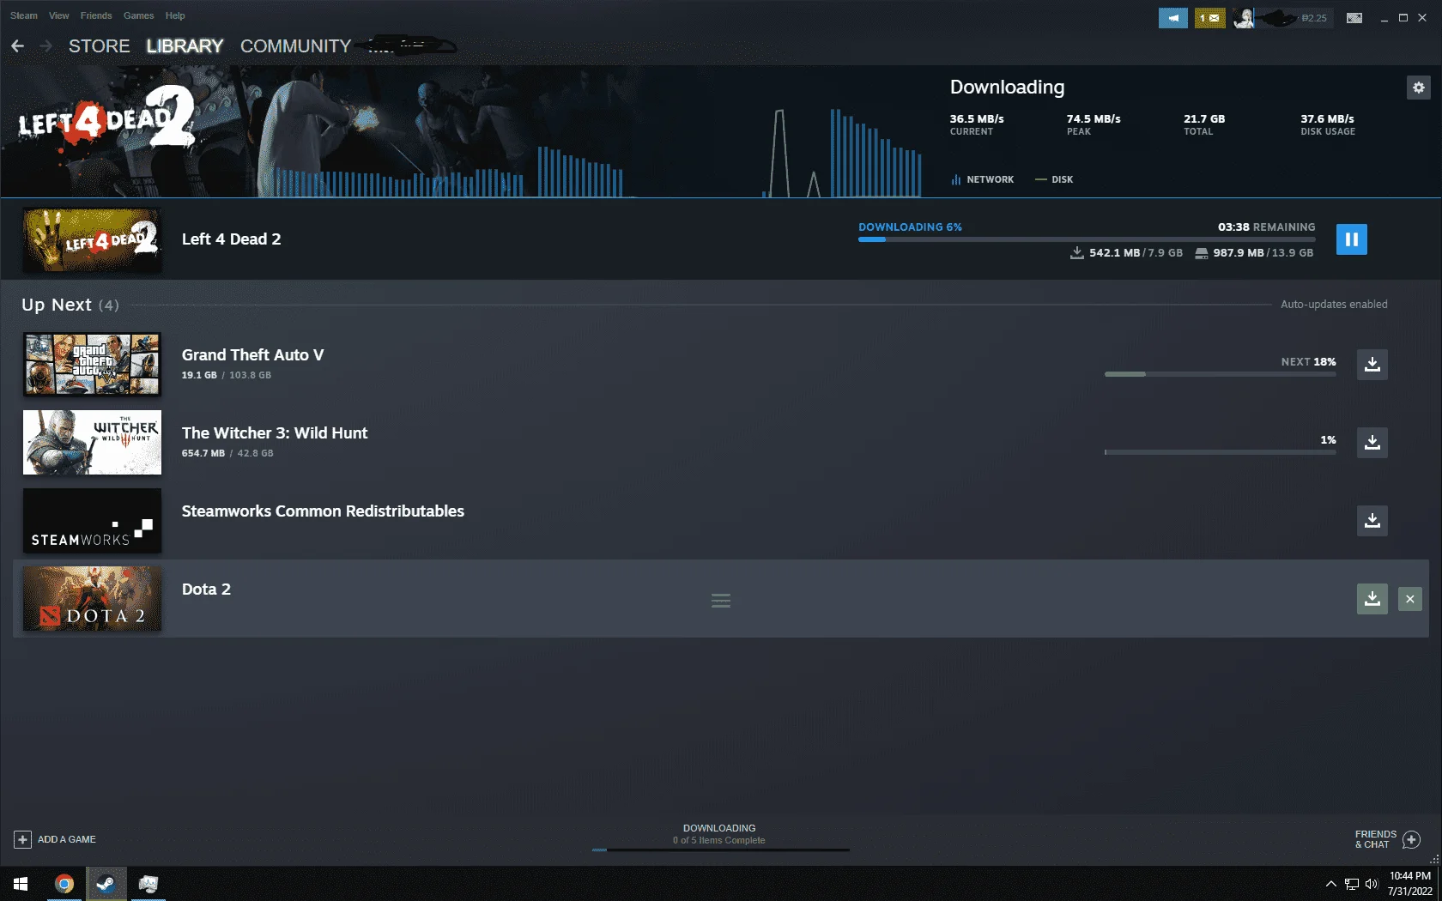Click the profile avatar picture
This screenshot has width=1442, height=901.
click(1243, 17)
